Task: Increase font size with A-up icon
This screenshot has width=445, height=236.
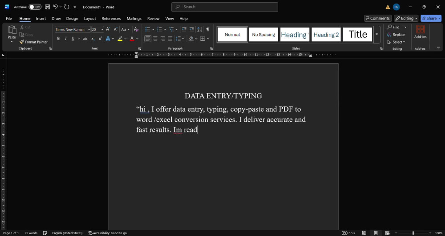Action: point(108,29)
